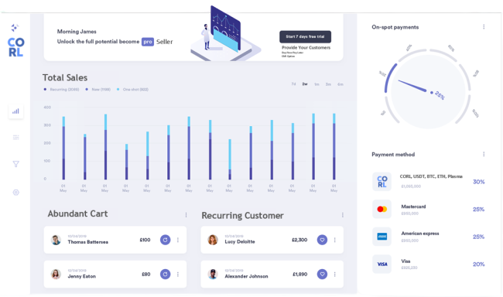Screen dimensions: 503x297
Task: Click the Provide Your Customers text
Action: click(306, 47)
